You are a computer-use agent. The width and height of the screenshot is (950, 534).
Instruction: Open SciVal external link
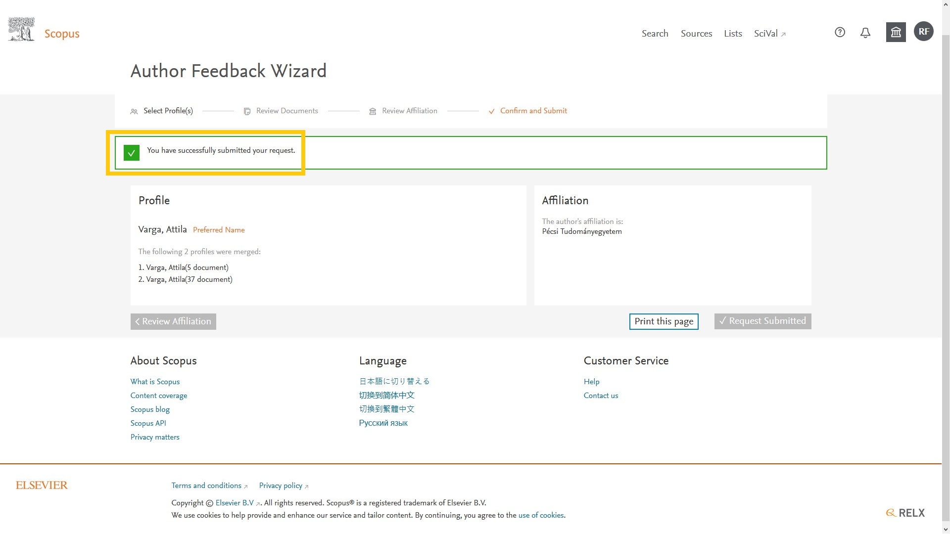tap(769, 34)
